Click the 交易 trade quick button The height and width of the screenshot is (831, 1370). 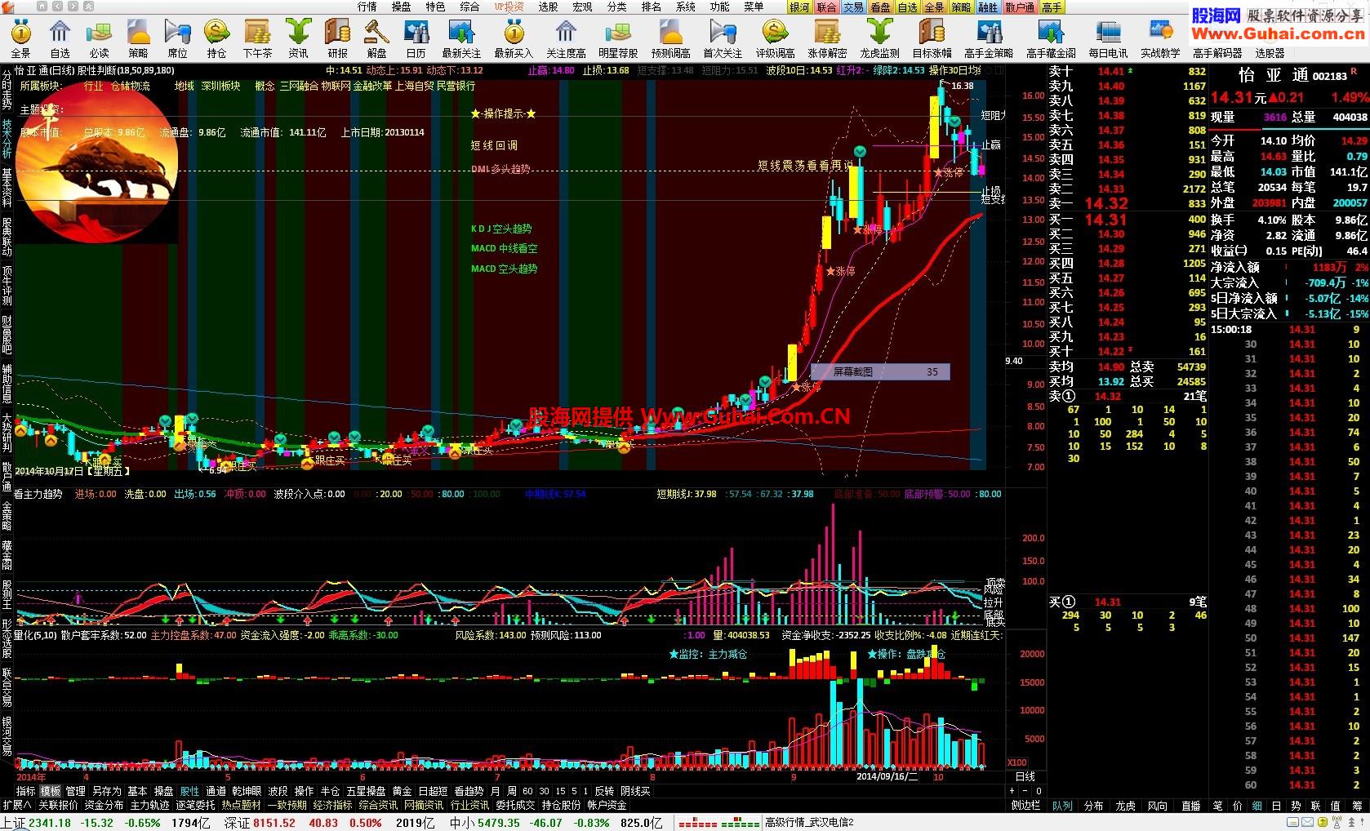pyautogui.click(x=853, y=7)
